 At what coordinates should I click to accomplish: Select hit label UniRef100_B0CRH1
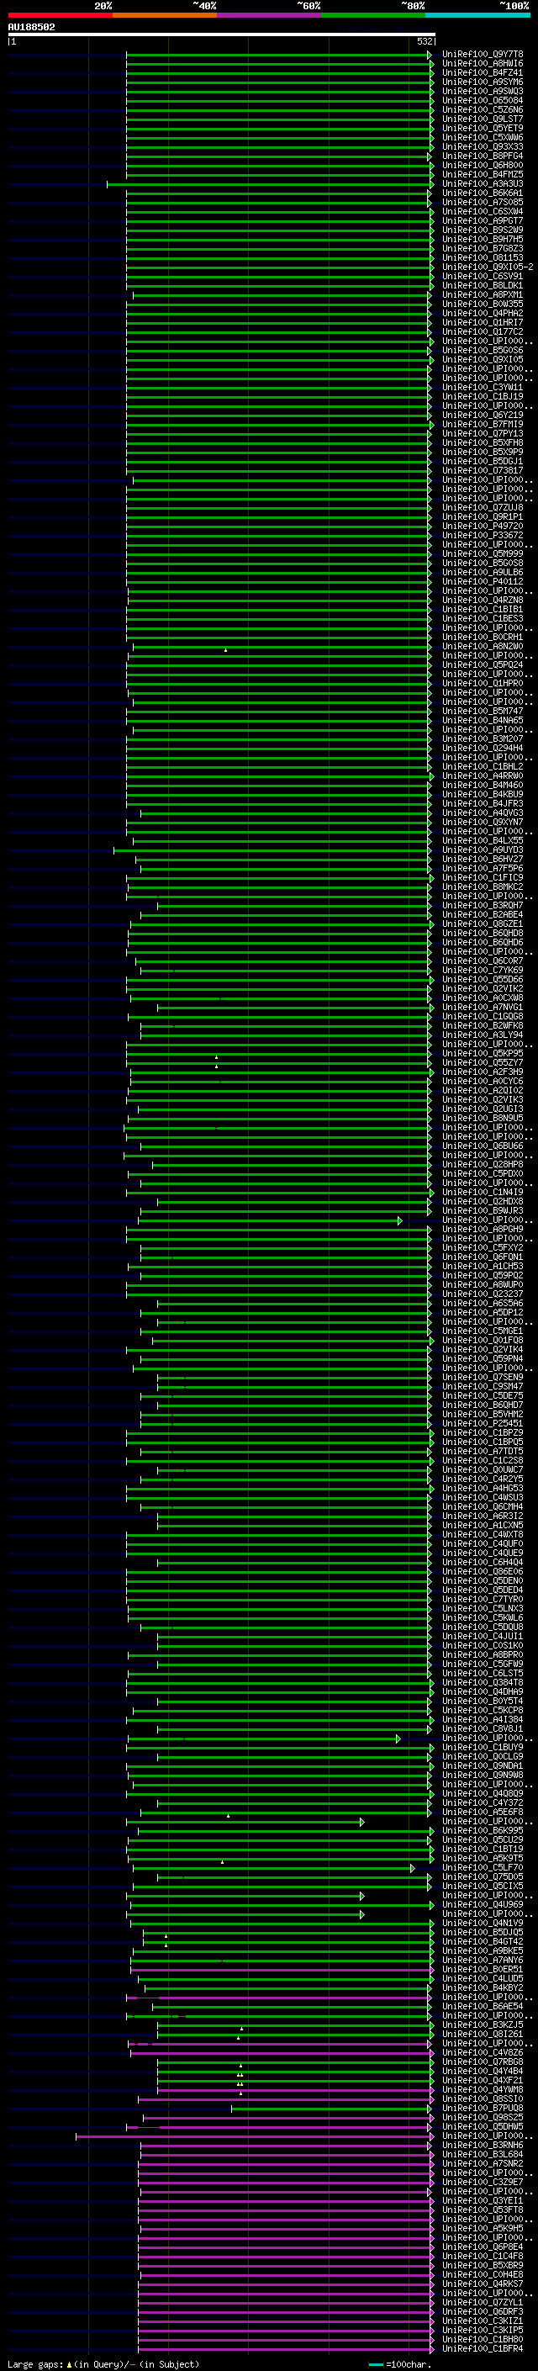pyautogui.click(x=483, y=637)
